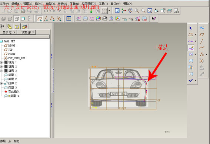210x144 pixels.
Task: Open flyout arrow beside Create Curve tool
Action: pos(196,41)
